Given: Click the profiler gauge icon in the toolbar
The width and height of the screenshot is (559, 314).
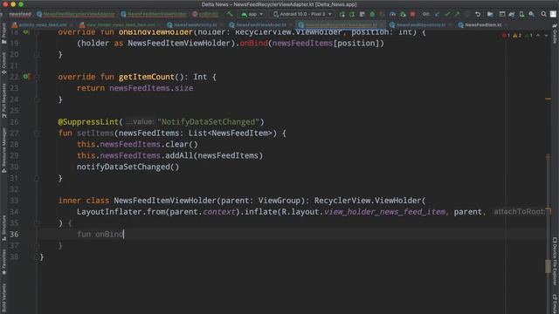Looking at the screenshot, I should pos(392,14).
